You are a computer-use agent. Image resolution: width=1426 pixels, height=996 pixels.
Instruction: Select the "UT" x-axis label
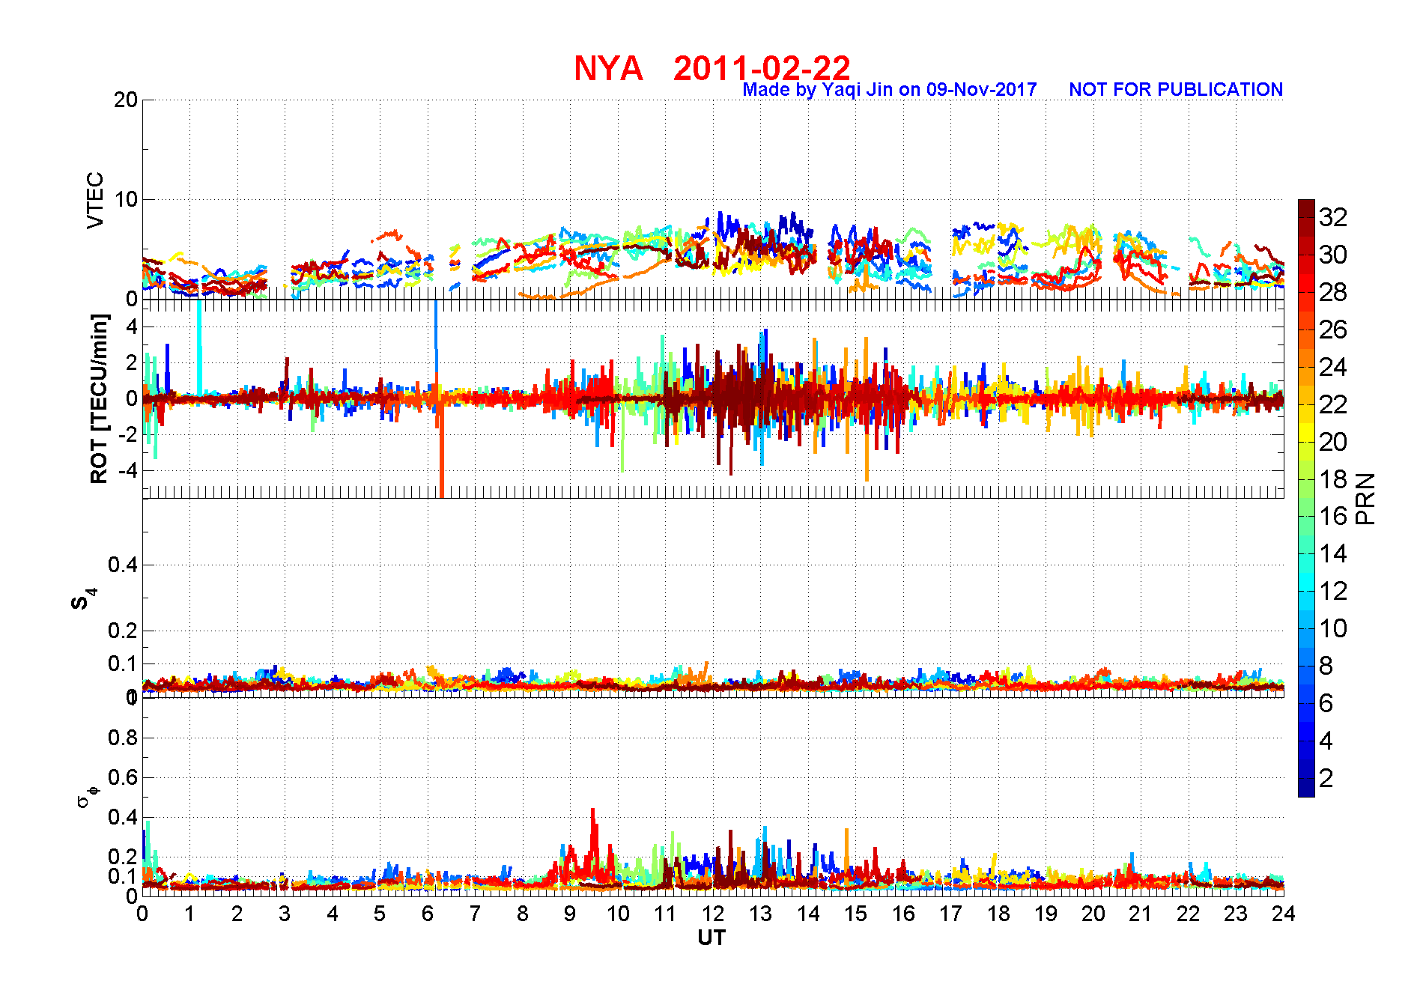(x=712, y=938)
